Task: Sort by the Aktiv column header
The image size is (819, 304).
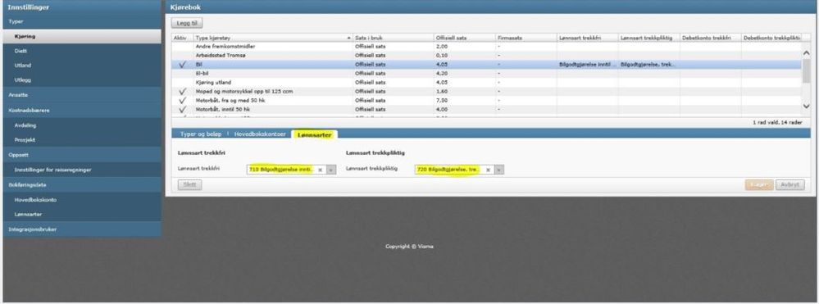Action: coord(182,39)
